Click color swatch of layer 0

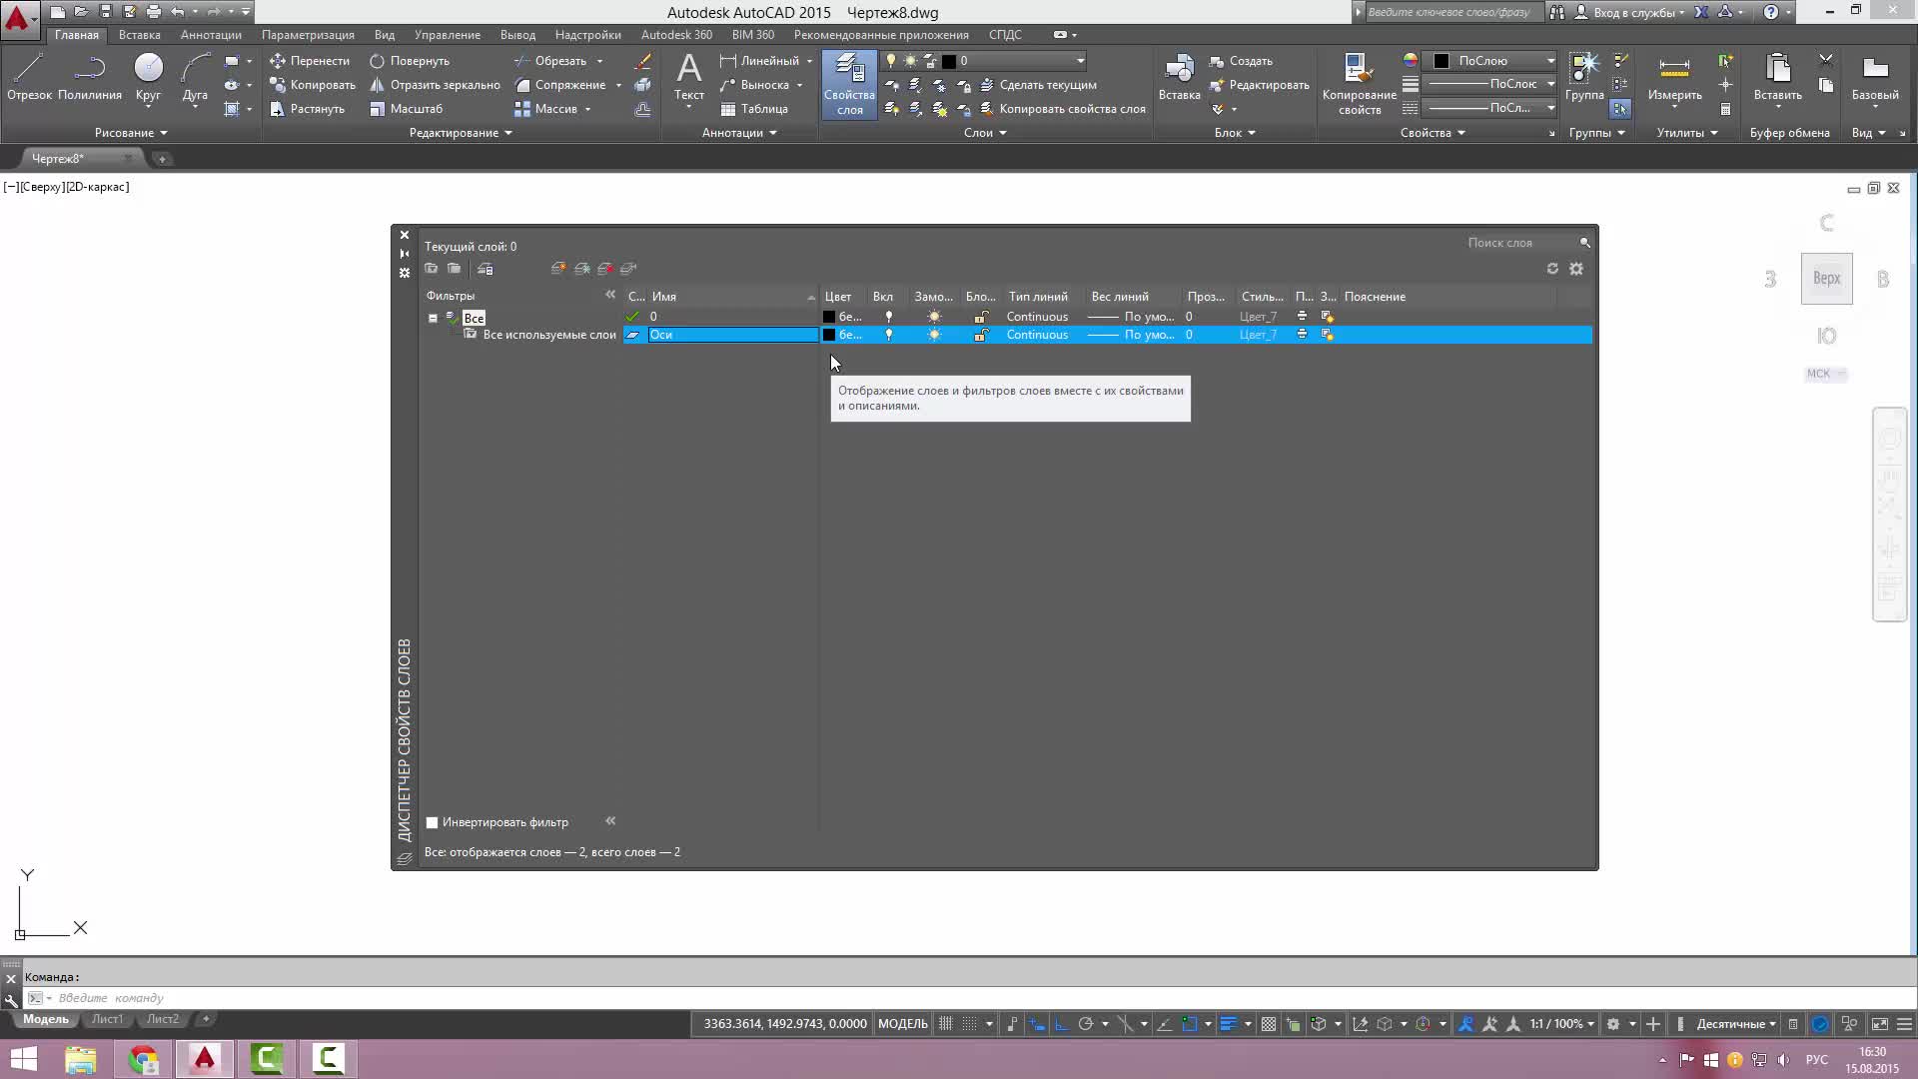tap(828, 317)
